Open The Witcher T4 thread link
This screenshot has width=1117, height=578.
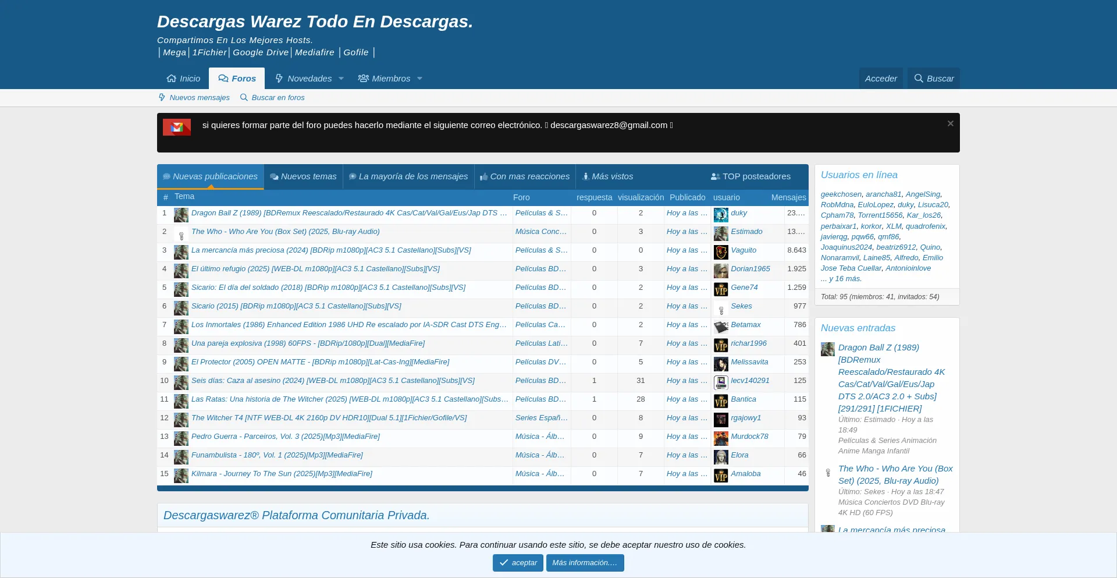click(329, 418)
